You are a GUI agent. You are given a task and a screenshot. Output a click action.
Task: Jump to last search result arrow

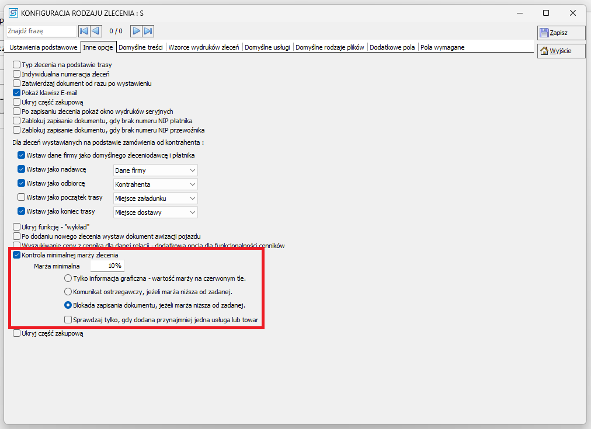(x=148, y=31)
